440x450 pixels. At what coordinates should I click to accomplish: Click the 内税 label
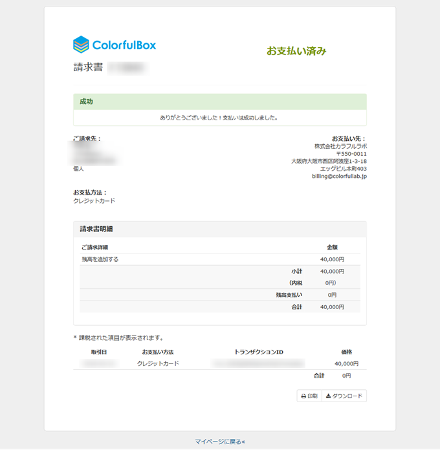[x=296, y=283]
